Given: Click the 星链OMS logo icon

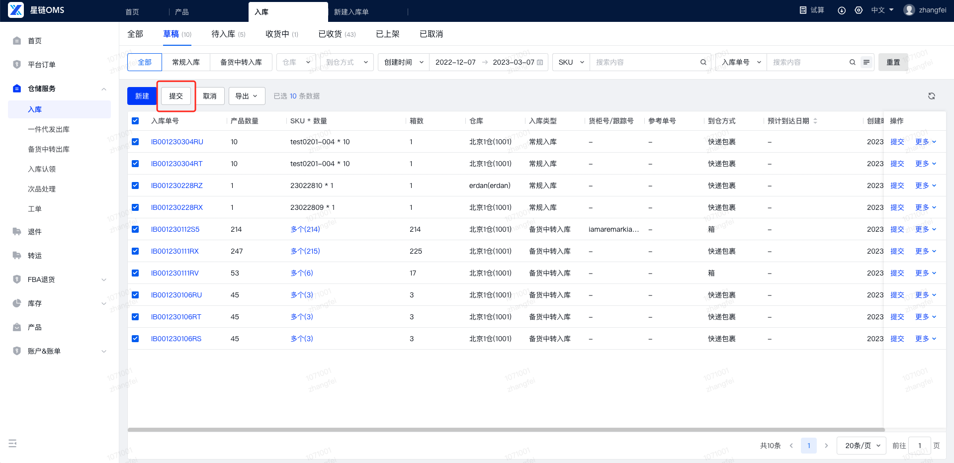Looking at the screenshot, I should 16,10.
